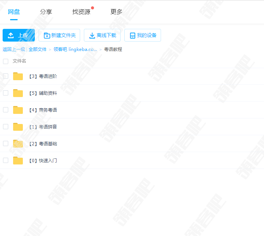The height and width of the screenshot is (236, 264).
Task: Click folder icon of 【0】快速入门
Action: click(x=18, y=160)
